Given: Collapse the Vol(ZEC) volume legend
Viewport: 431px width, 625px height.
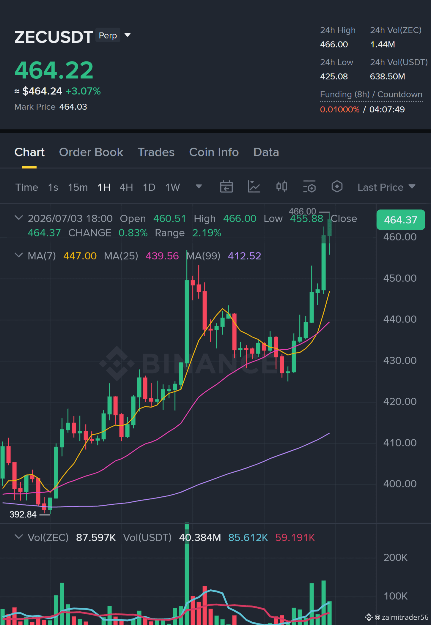Looking at the screenshot, I should (x=18, y=537).
